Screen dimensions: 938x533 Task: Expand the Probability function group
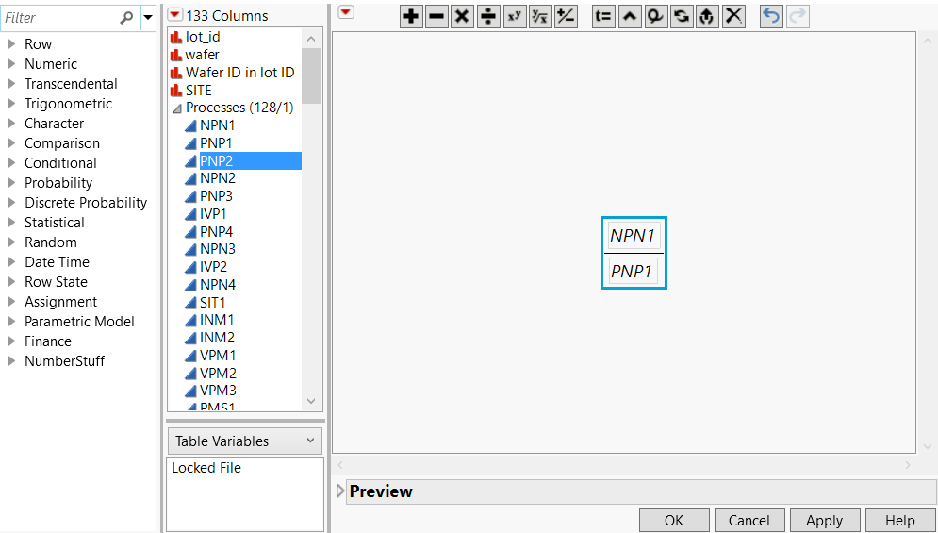(x=10, y=183)
